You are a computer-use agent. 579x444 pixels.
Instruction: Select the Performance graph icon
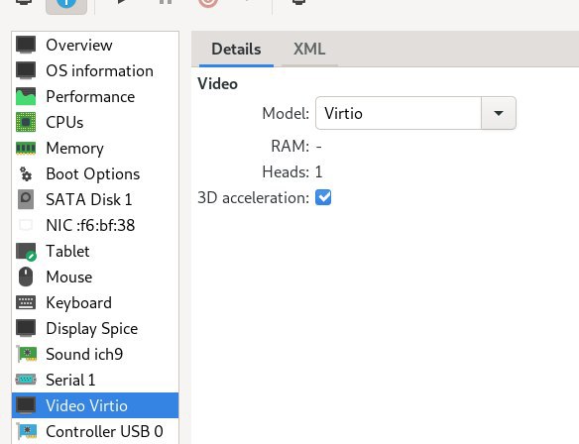(26, 97)
